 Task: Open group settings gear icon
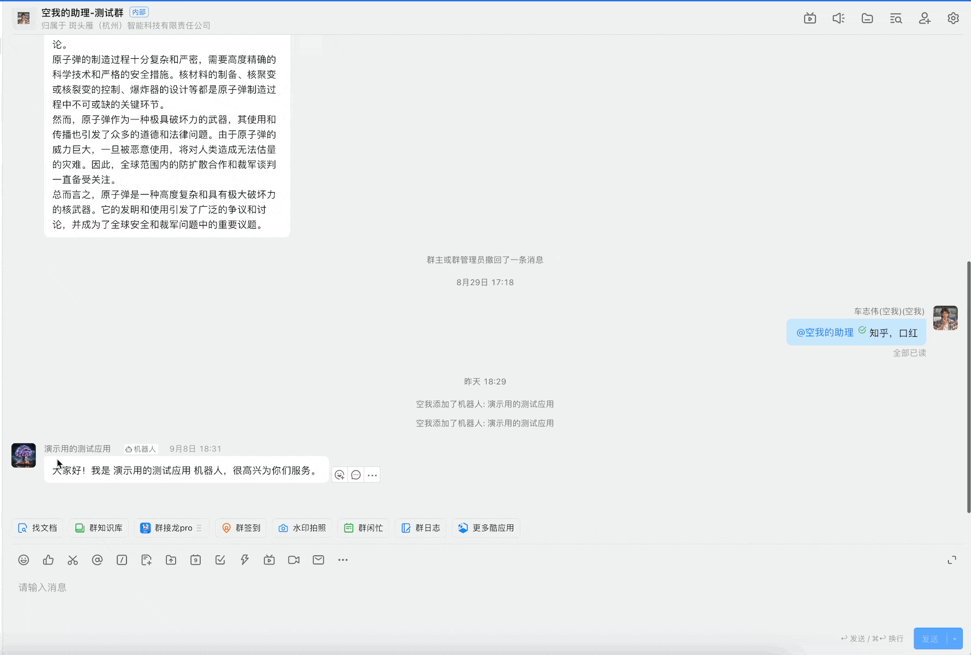pyautogui.click(x=953, y=18)
